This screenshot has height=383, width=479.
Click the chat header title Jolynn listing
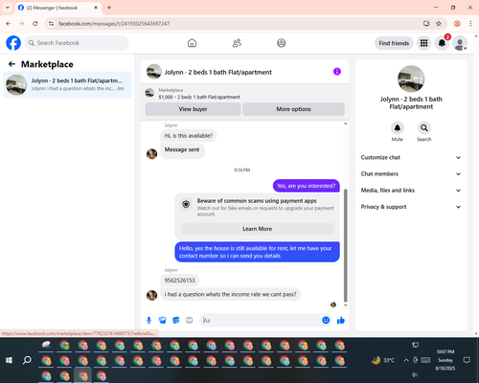point(218,72)
